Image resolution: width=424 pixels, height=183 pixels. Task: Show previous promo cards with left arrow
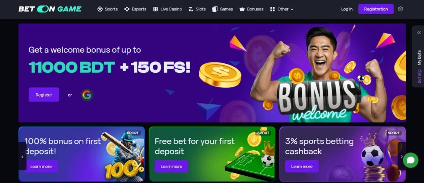click(22, 157)
